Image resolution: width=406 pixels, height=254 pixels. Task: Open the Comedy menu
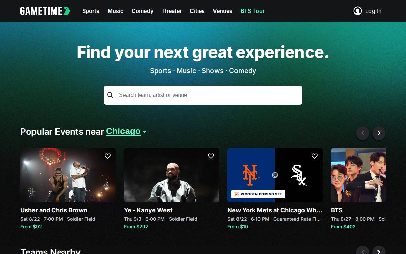point(142,11)
